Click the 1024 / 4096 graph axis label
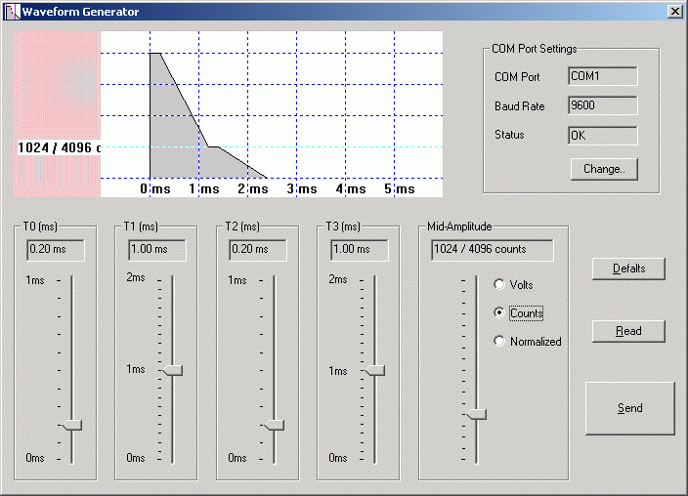This screenshot has width=688, height=496. [x=59, y=147]
